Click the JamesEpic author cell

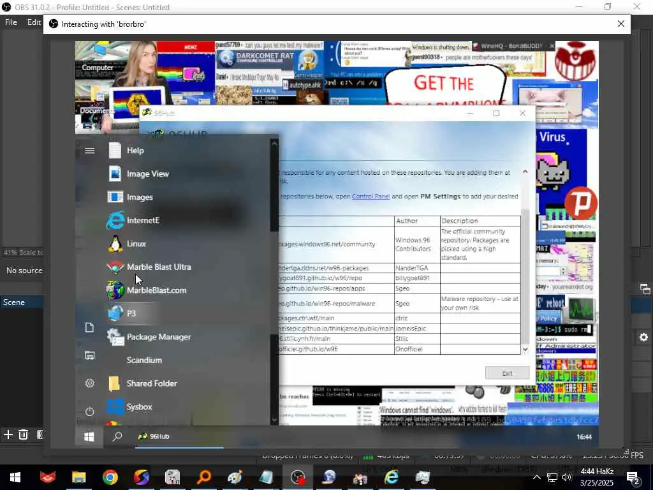point(417,329)
